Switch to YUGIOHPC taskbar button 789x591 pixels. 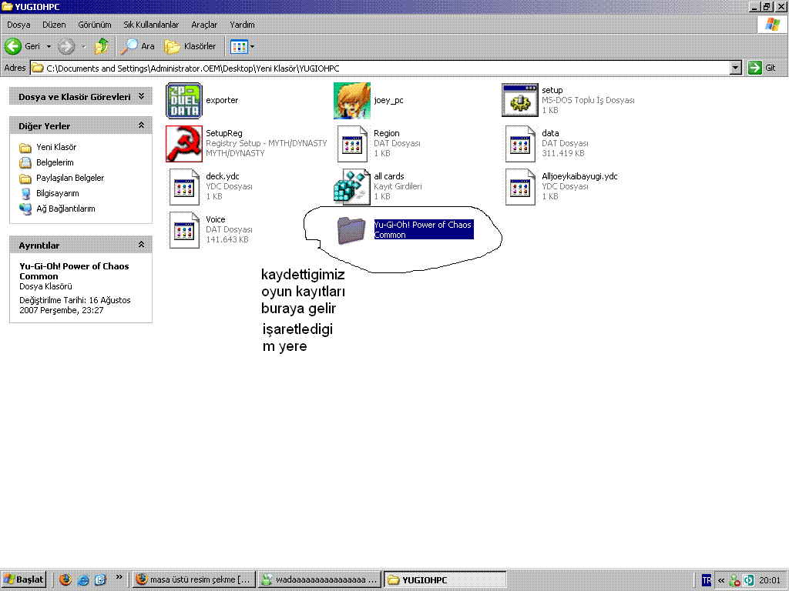pos(445,579)
